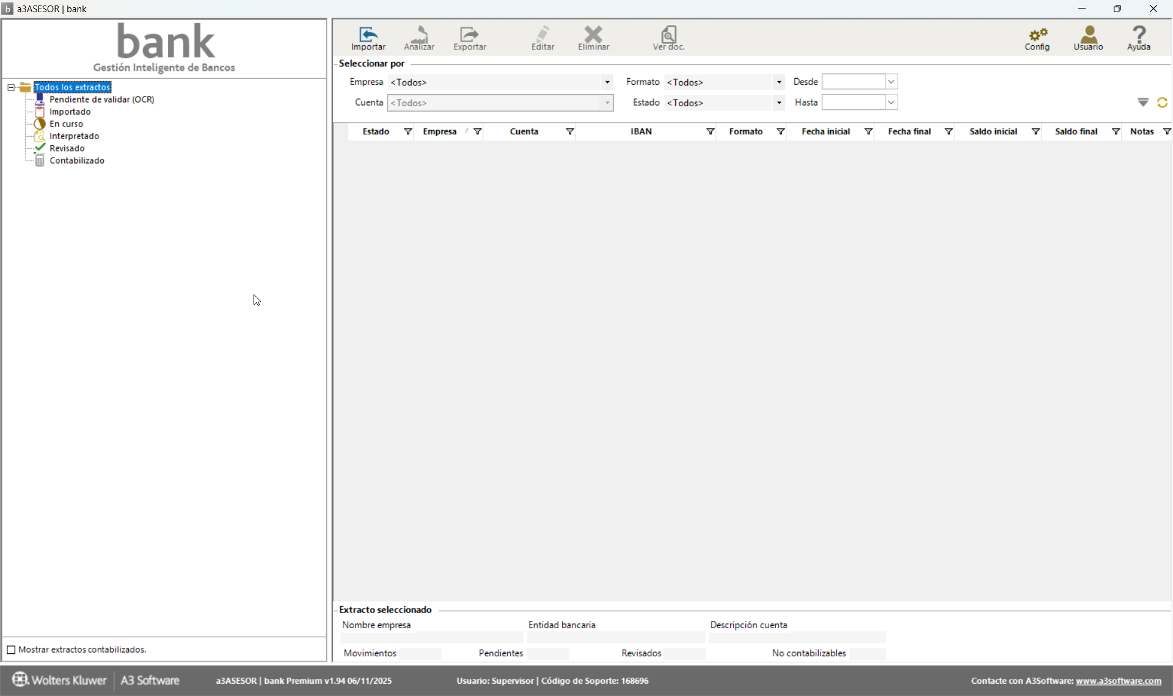Open the Empresa dropdown
This screenshot has height=696, width=1173.
click(607, 82)
